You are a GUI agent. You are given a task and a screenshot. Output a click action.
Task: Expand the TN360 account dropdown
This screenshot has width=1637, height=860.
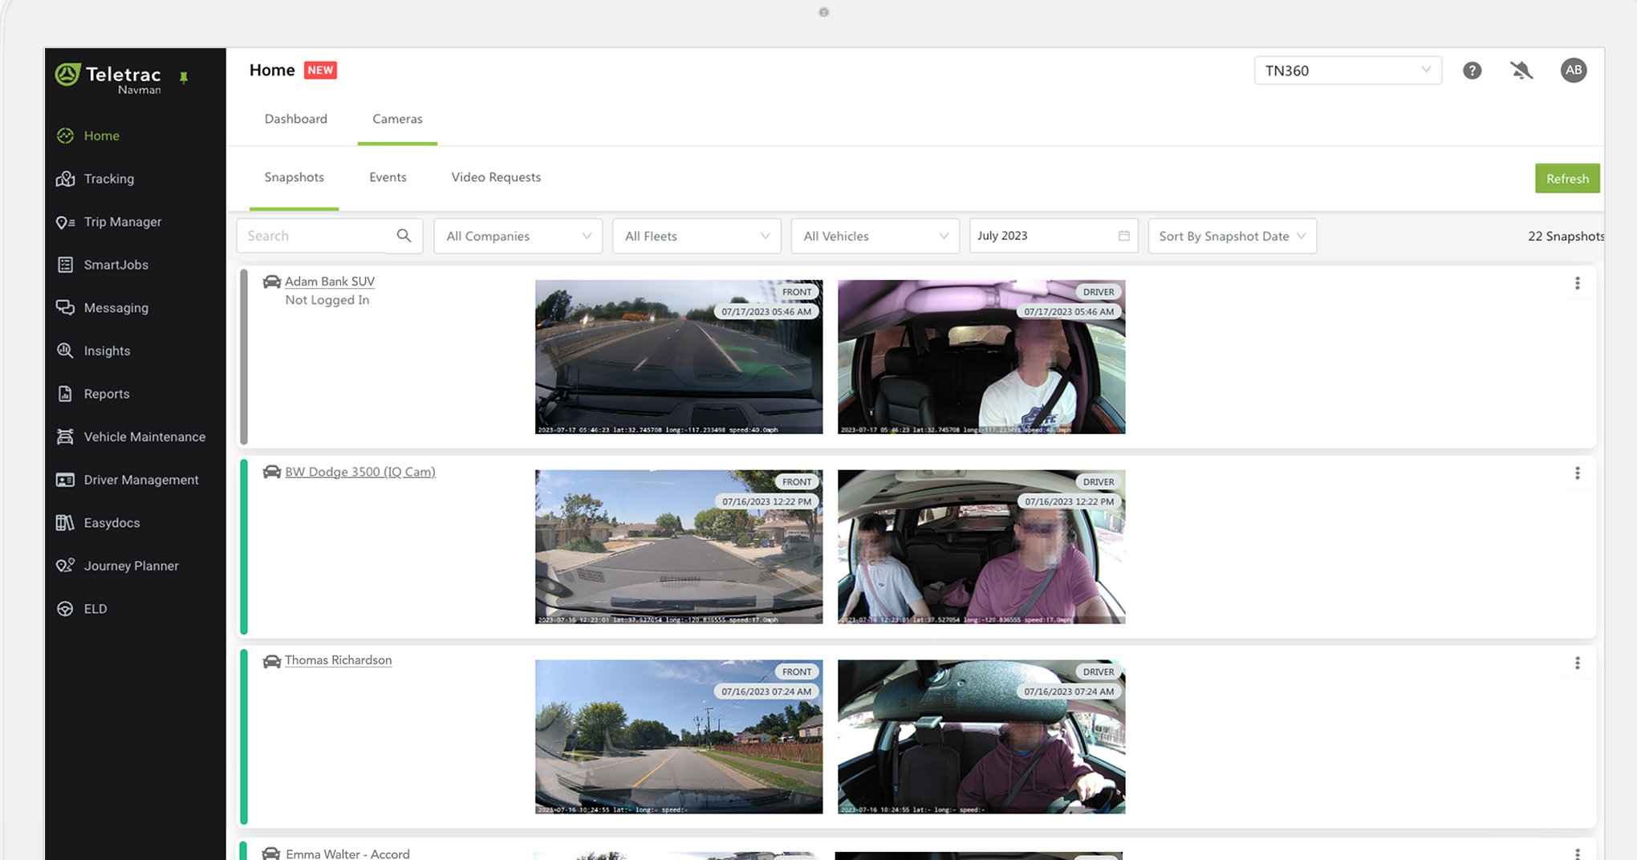point(1347,71)
